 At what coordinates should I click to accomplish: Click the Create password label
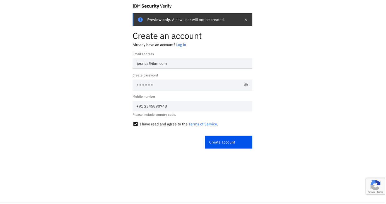[145, 75]
